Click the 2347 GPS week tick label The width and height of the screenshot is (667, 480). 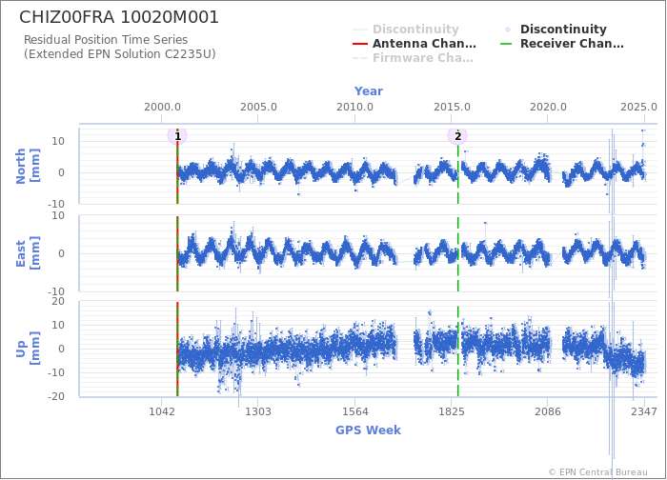[644, 412]
